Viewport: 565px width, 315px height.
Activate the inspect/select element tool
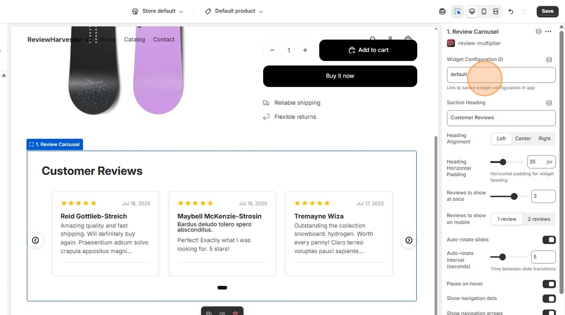tap(457, 11)
